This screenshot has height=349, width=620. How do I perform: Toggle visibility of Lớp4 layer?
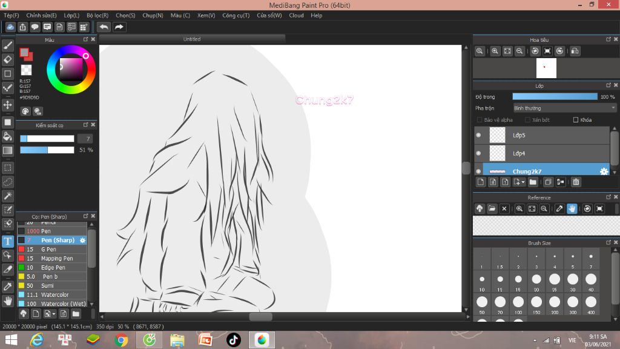478,153
